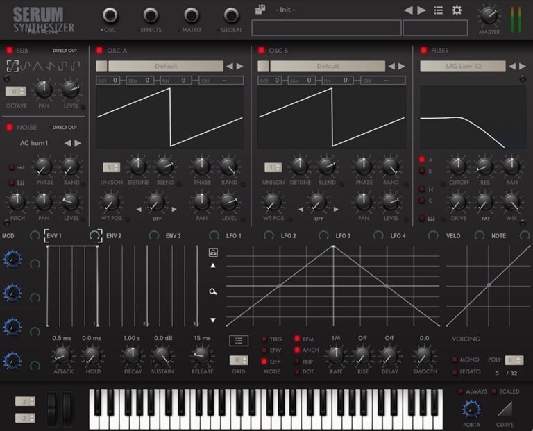Image resolution: width=533 pixels, height=431 pixels.
Task: Select the saw SUB waveform icon
Action: (x=50, y=66)
